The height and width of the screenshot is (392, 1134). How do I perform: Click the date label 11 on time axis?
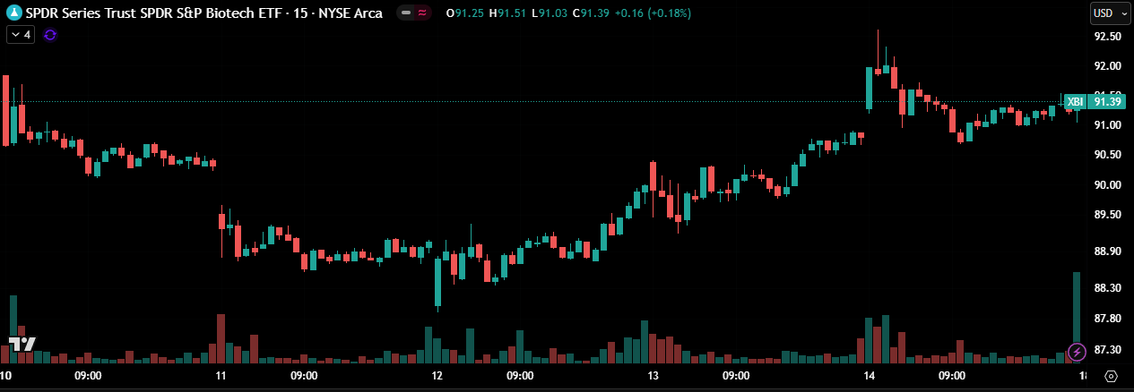(221, 376)
